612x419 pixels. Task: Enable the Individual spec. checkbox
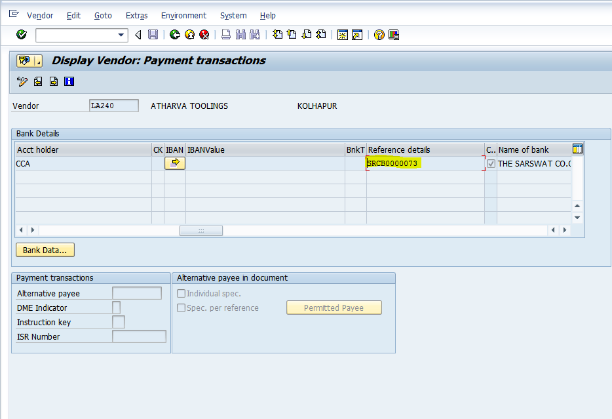(182, 293)
